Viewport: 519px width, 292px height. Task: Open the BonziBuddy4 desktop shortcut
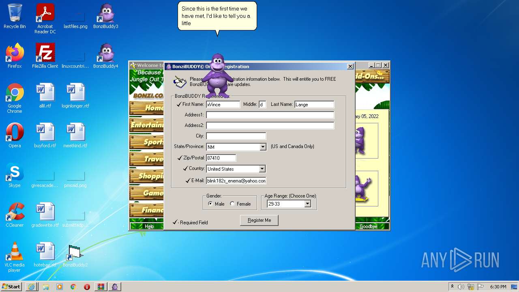tap(105, 56)
